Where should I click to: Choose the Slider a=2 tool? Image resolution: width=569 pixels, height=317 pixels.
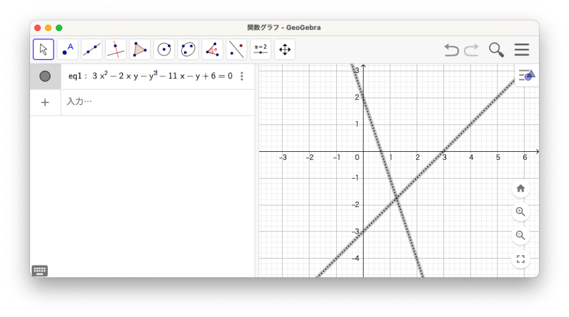click(x=261, y=49)
